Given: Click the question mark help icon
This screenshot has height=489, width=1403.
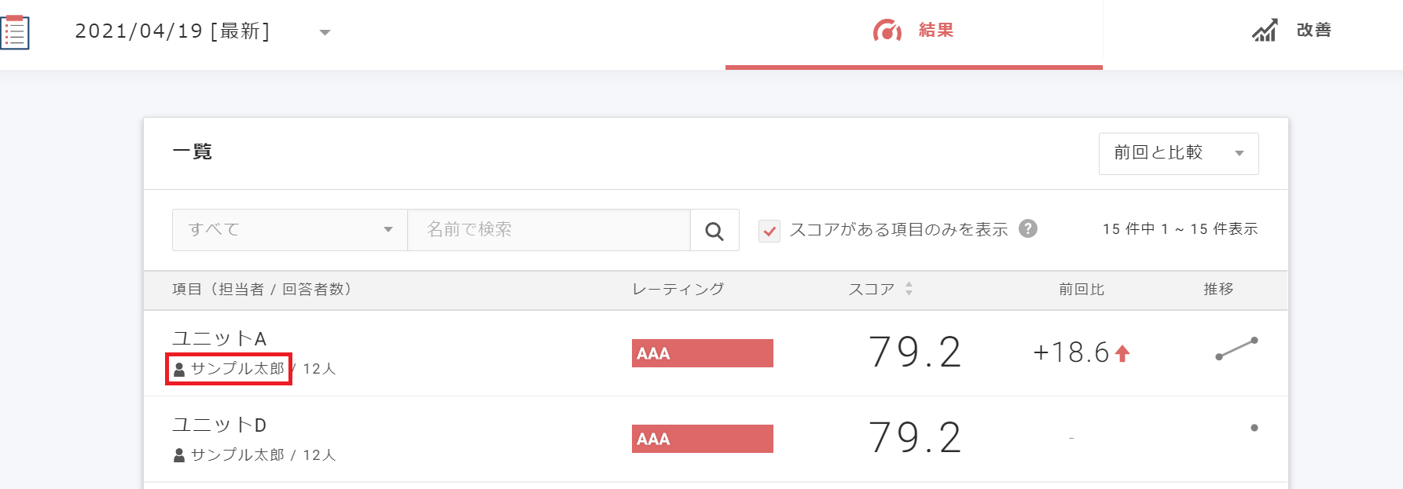Looking at the screenshot, I should pos(1028,228).
